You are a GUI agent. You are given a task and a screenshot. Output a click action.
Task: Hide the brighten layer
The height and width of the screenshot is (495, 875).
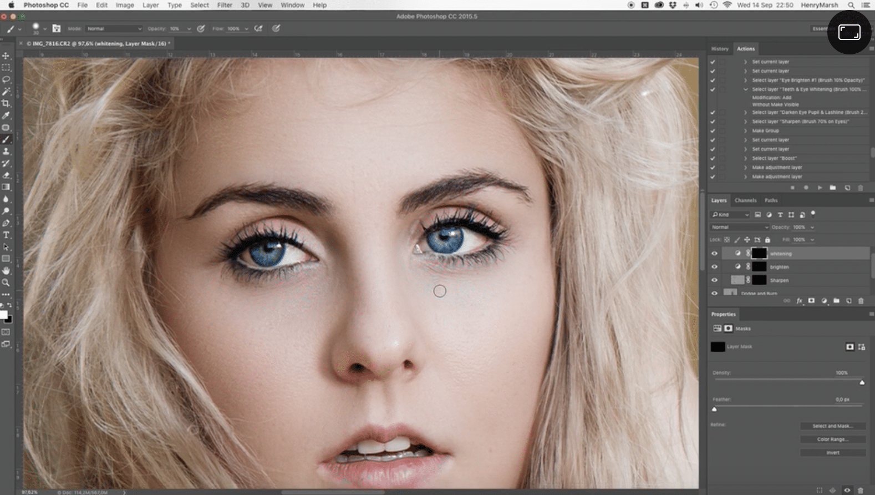coord(714,267)
